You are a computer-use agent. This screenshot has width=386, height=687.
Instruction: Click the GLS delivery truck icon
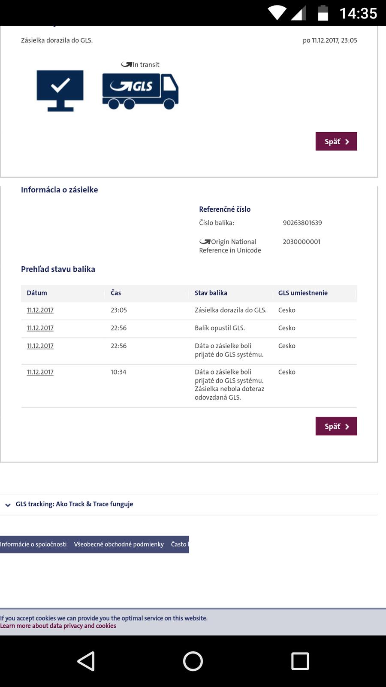click(x=140, y=91)
